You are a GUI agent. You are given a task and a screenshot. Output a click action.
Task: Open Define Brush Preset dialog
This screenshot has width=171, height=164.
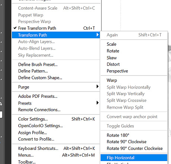pyautogui.click(x=56, y=65)
